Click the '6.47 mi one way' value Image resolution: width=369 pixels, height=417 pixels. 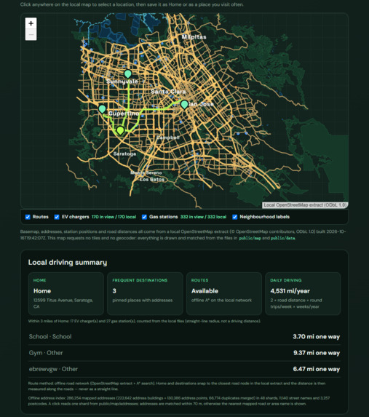pyautogui.click(x=317, y=369)
